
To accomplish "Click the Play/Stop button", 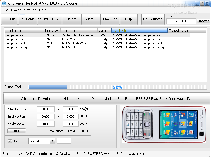I will point(110,19).
